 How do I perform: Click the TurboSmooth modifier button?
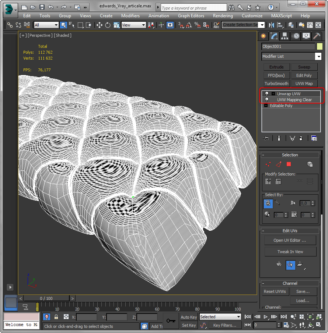tap(276, 84)
